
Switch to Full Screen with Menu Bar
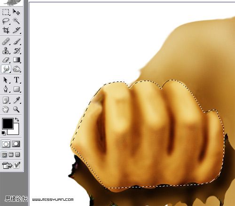(11, 155)
